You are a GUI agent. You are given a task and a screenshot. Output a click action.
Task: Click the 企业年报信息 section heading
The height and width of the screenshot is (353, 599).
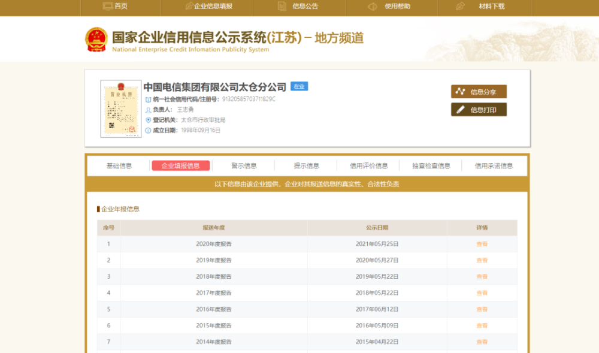[x=120, y=209]
